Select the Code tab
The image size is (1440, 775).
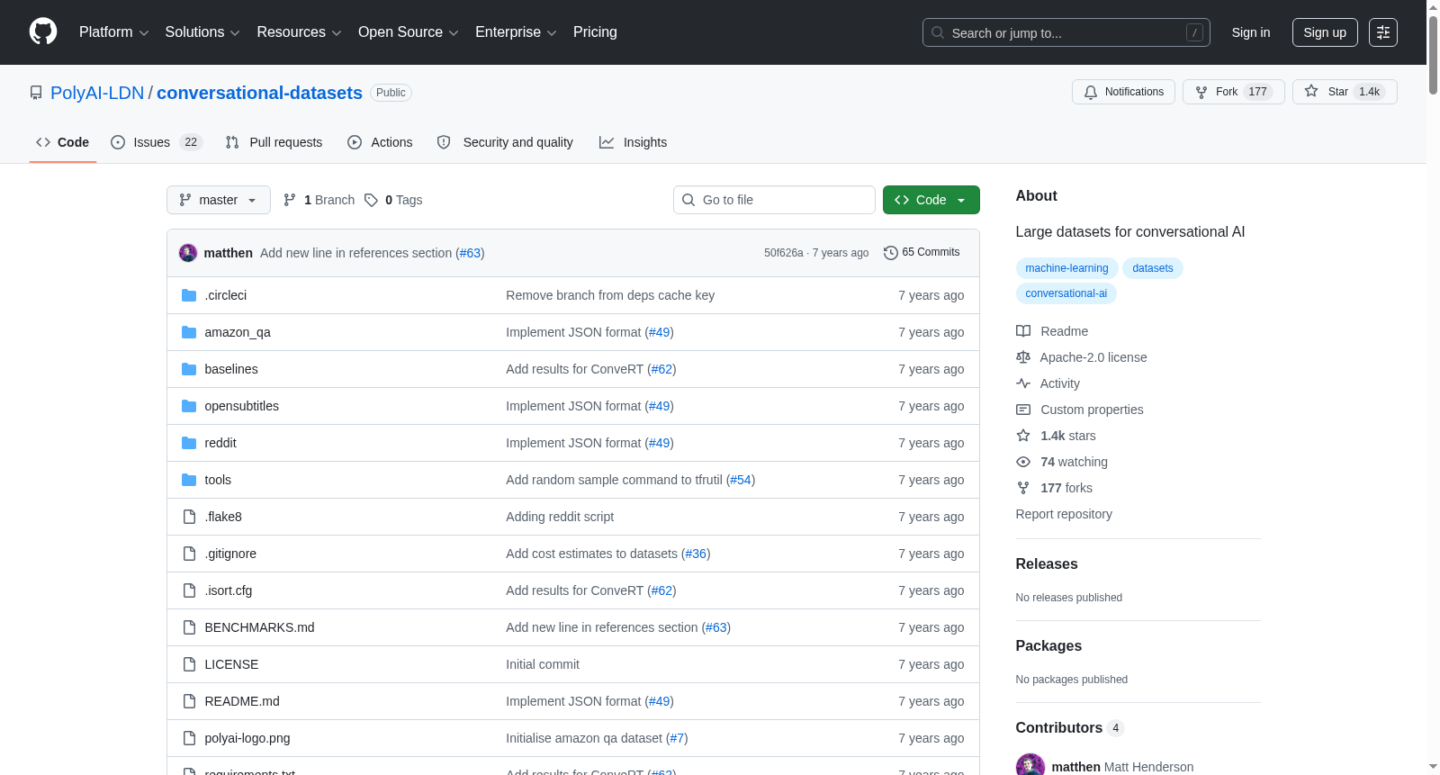click(x=63, y=142)
